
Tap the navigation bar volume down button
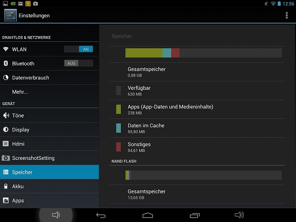coord(56,215)
